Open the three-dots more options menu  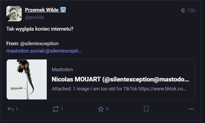click(191, 109)
